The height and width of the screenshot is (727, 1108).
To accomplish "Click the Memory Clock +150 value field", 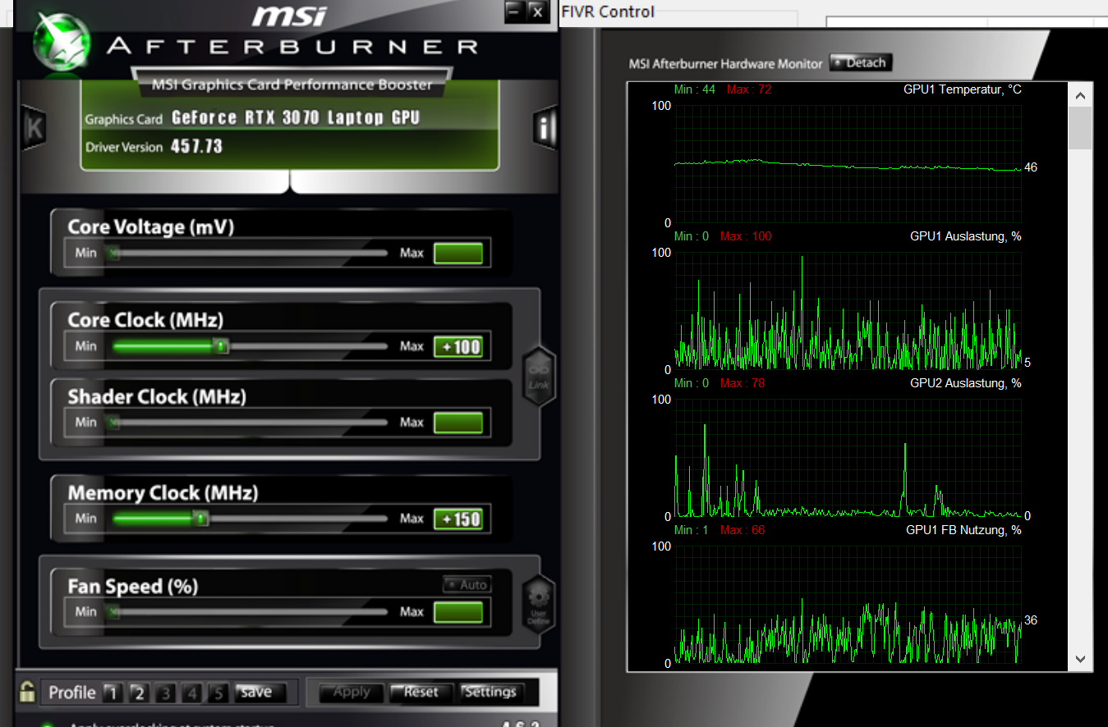I will pos(457,519).
